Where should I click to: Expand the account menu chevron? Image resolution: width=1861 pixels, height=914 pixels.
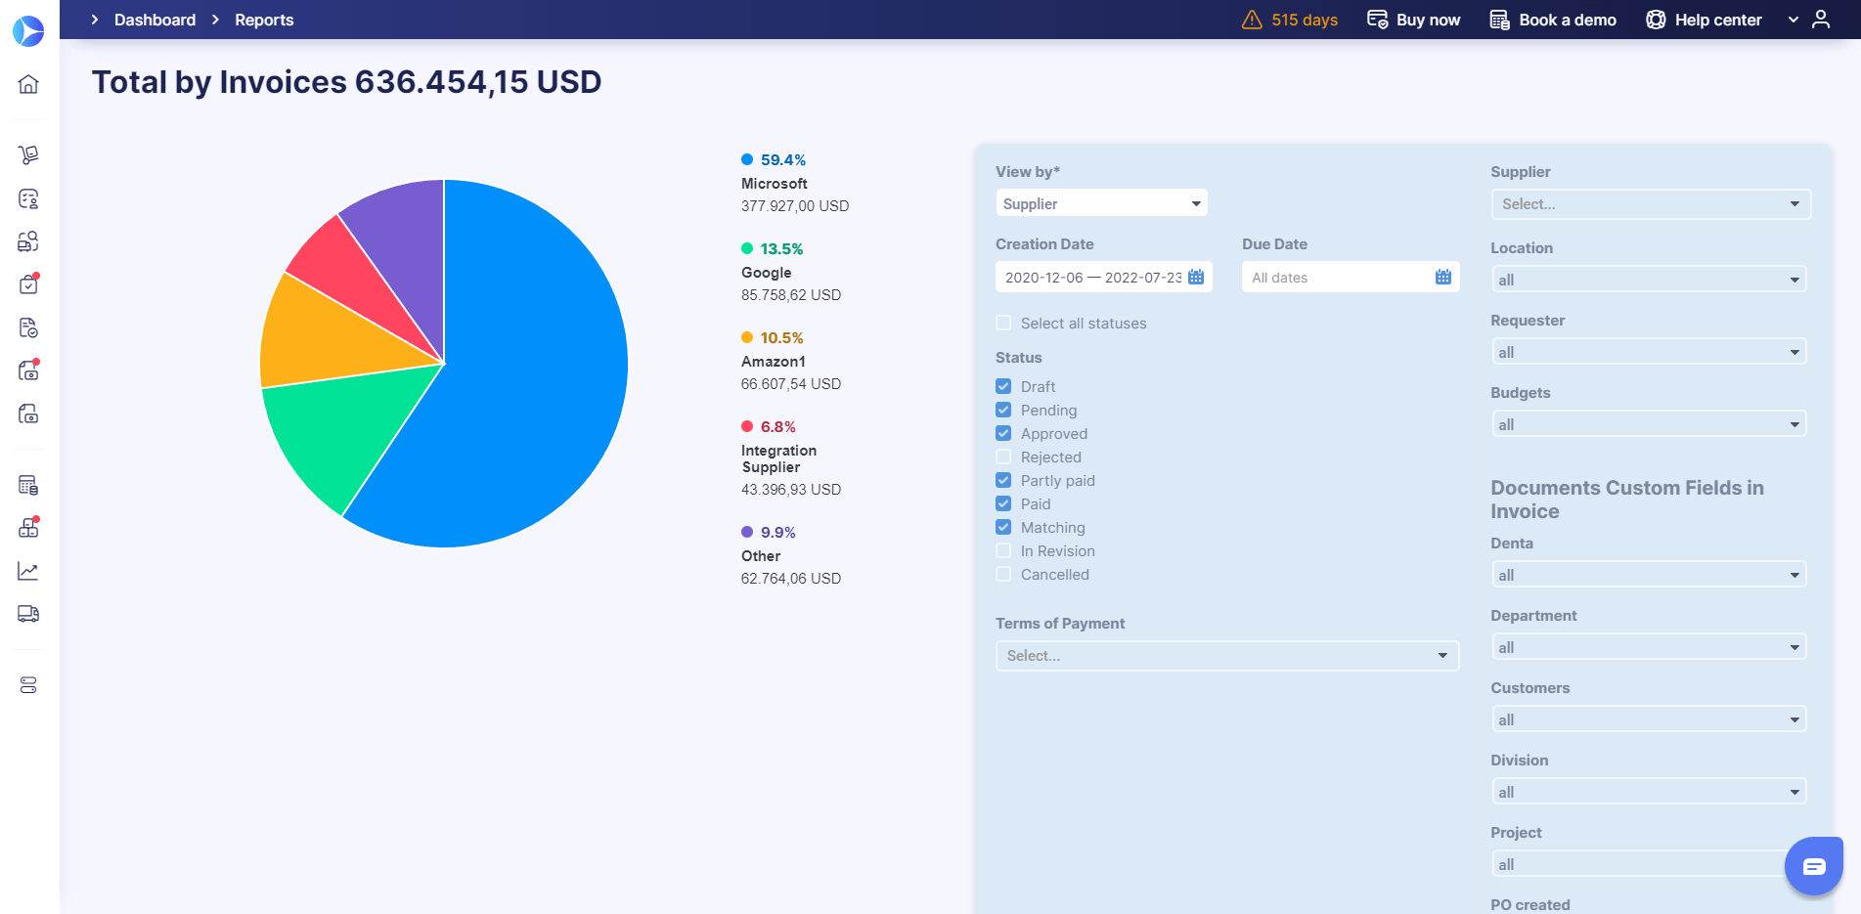[1793, 20]
